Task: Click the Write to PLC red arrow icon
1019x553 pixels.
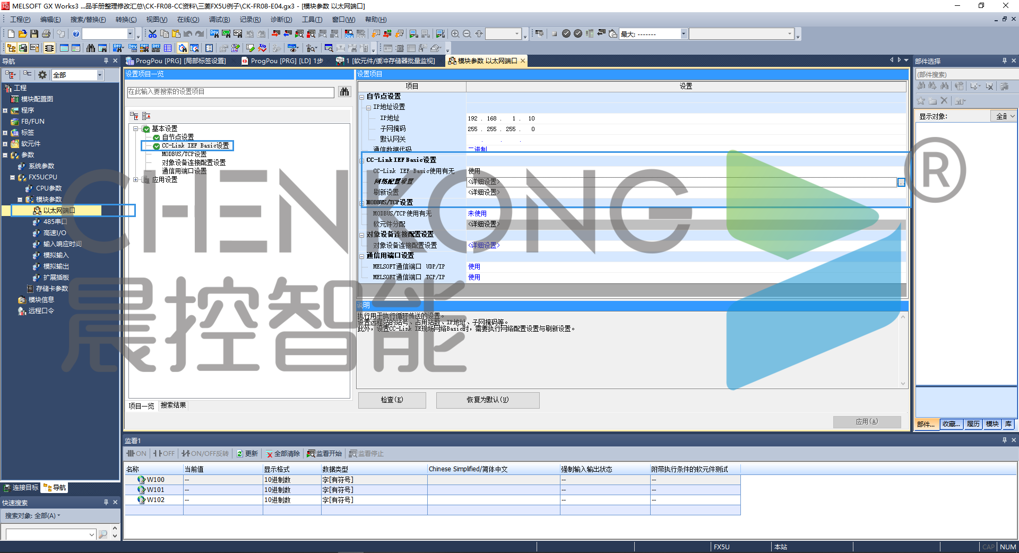Action: coord(276,34)
